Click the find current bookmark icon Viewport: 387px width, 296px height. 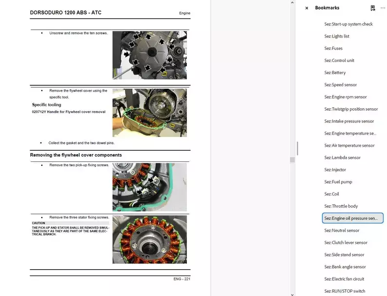pyautogui.click(x=373, y=8)
